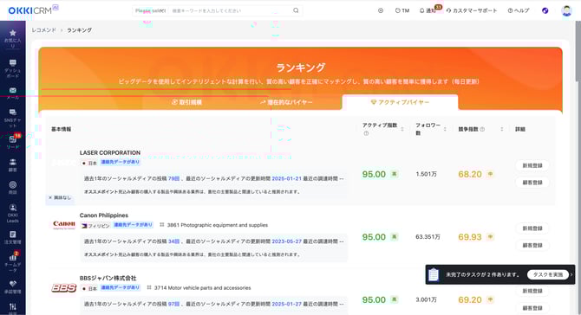Sort by フォロワー数 column arrows

point(445,129)
